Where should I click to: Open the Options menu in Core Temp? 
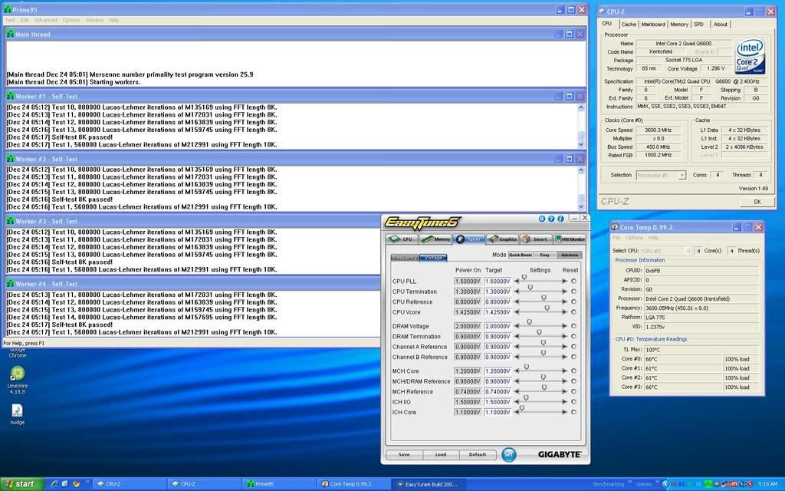[634, 238]
